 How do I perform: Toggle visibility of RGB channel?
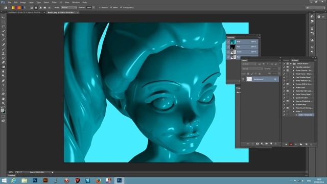228,42
